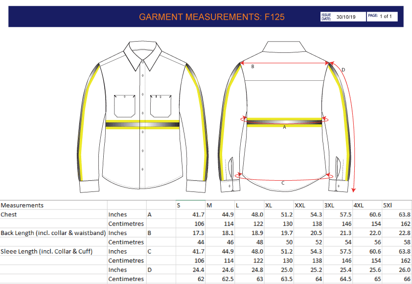The image size is (412, 284).
Task: Click 'Inches' in the Chest row
Action: coord(117,214)
